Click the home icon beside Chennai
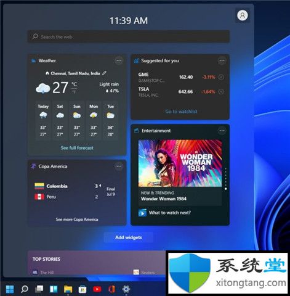This screenshot has width=290, height=296. tap(47, 73)
